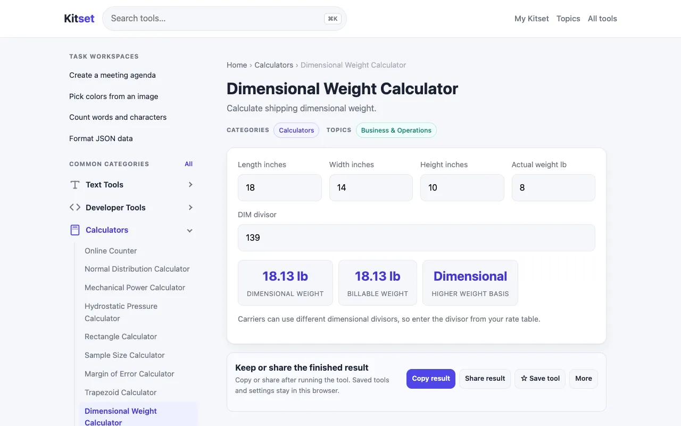Screen dimensions: 681x426
Task: Open the More options button
Action: point(584,379)
